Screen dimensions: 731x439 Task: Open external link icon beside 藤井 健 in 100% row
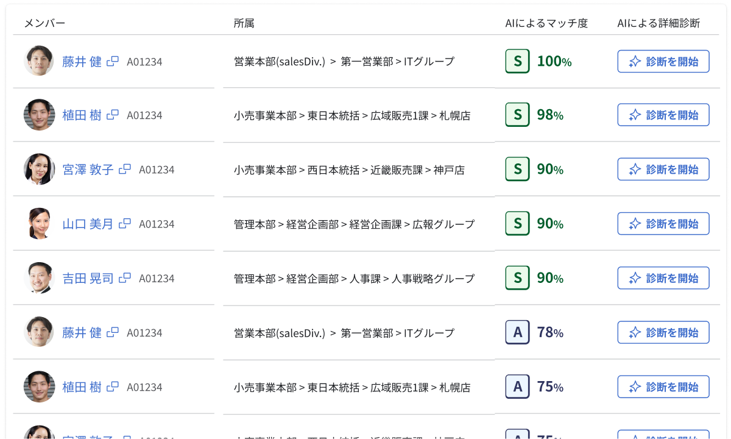tap(113, 61)
